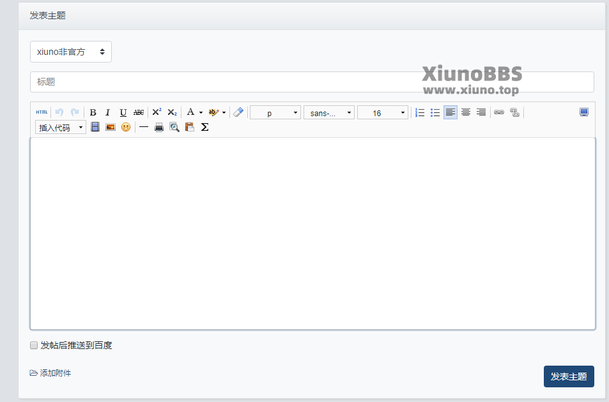Screen dimensions: 609x402
Task: Click the eraser clear formatting icon
Action: [x=238, y=112]
